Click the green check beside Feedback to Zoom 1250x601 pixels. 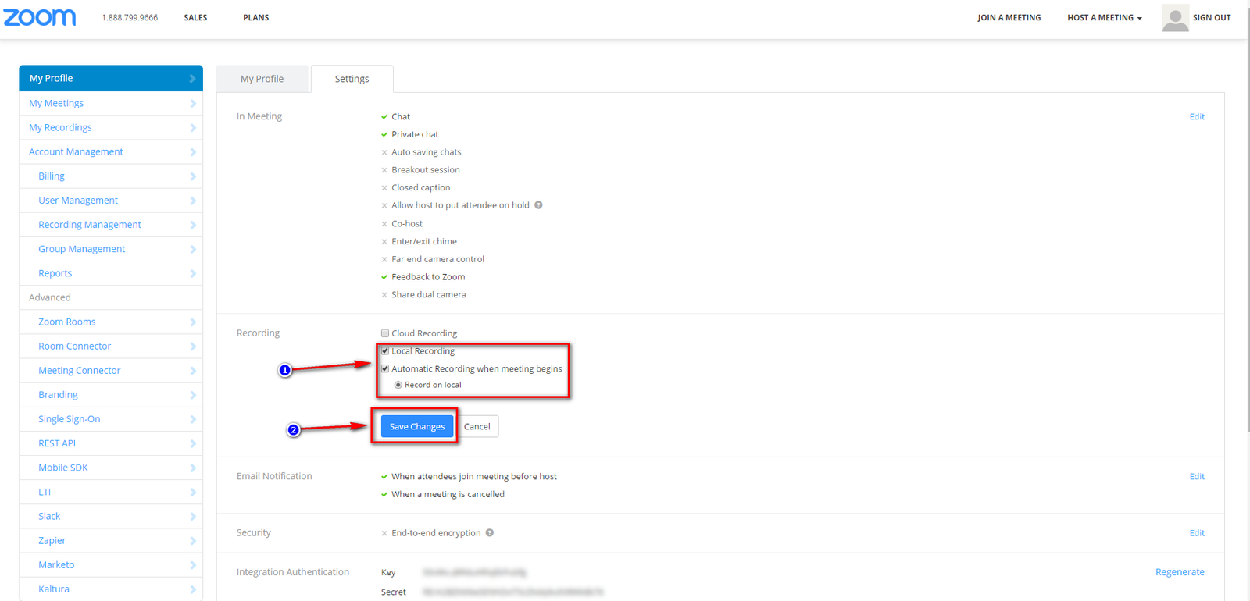384,277
